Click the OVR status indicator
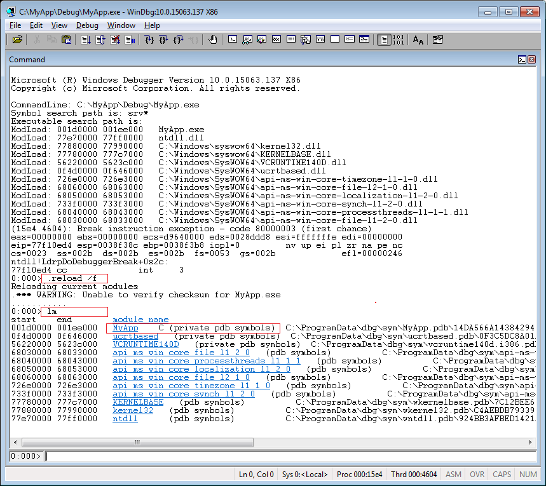This screenshot has width=546, height=486. pos(477,475)
